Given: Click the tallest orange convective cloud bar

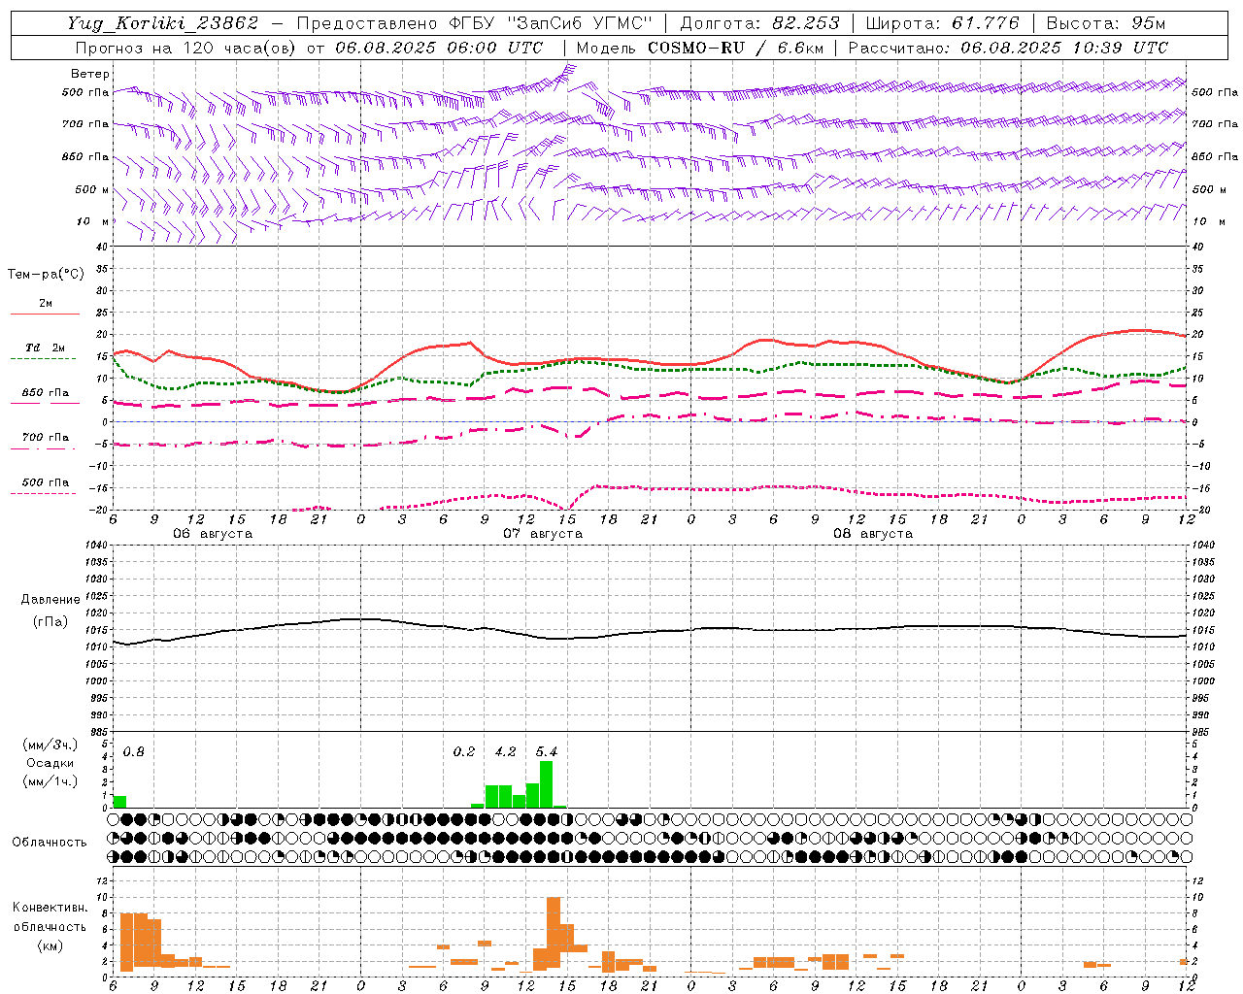Looking at the screenshot, I should [554, 933].
